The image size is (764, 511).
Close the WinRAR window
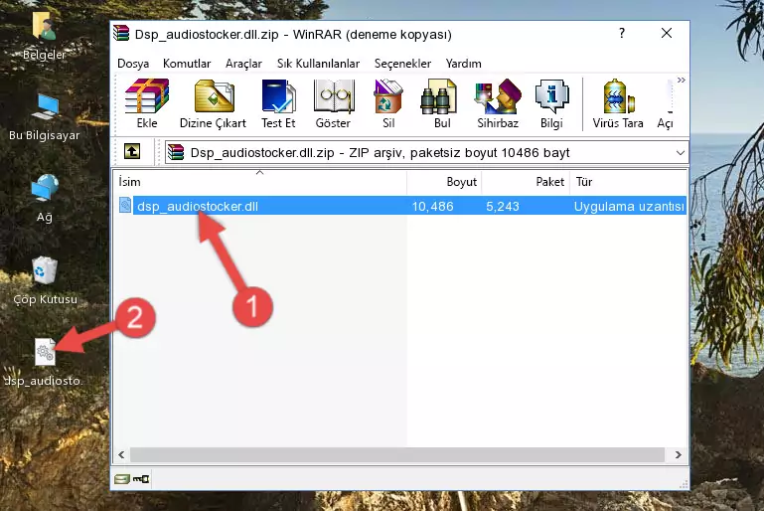click(667, 33)
